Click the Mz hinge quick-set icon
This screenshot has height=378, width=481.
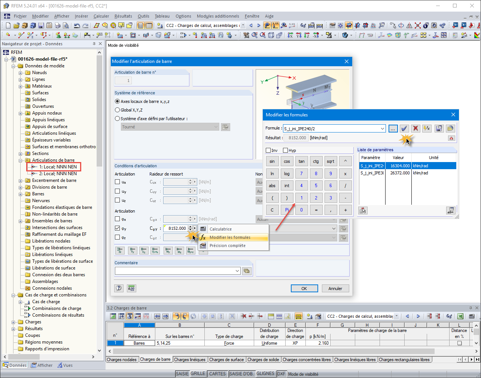pyautogui.click(x=179, y=251)
